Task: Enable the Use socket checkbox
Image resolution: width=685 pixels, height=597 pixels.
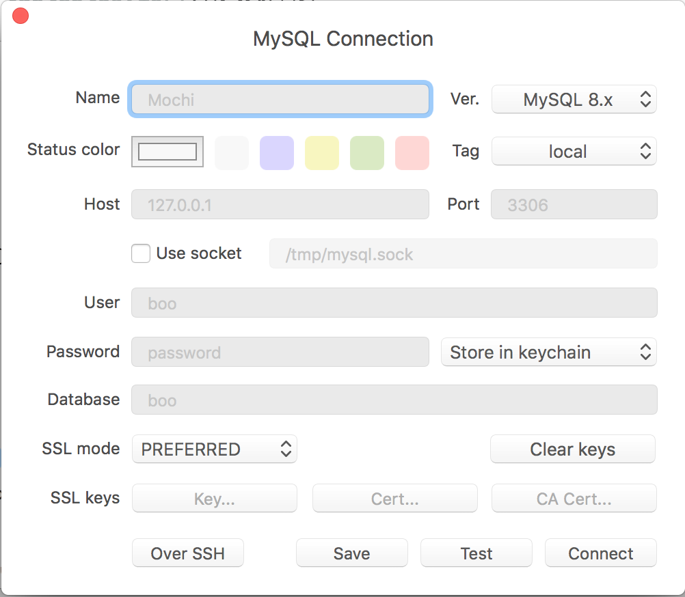Action: click(x=141, y=253)
